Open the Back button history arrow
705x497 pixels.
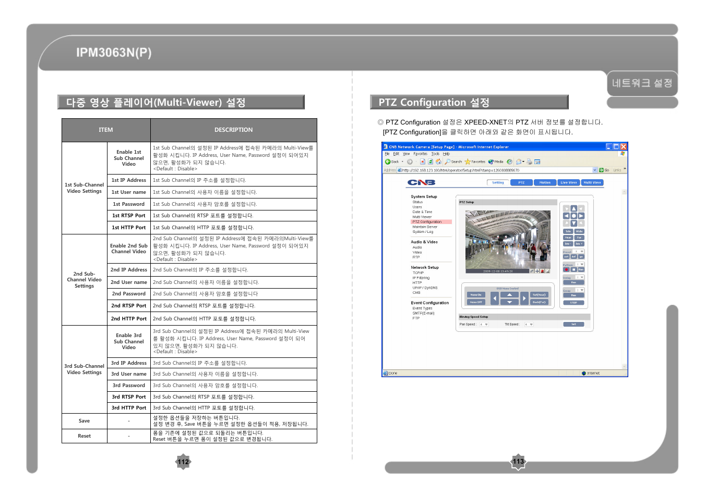(x=402, y=161)
